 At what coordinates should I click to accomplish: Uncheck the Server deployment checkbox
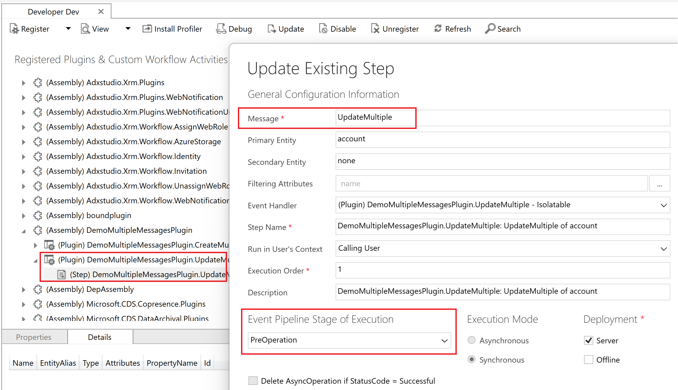588,340
